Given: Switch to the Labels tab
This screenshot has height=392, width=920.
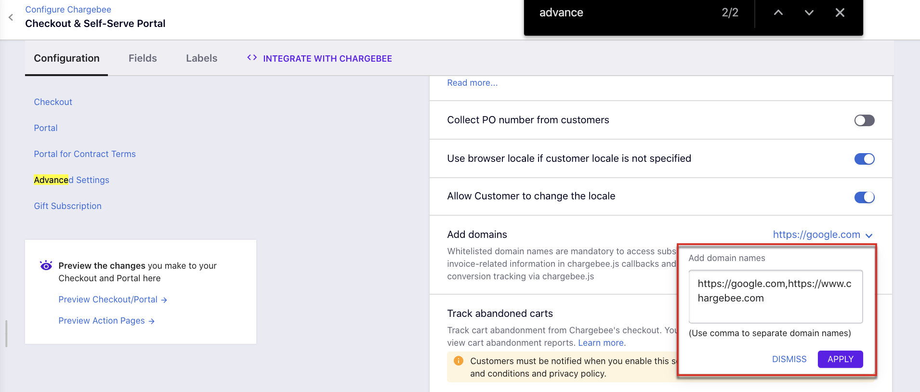Looking at the screenshot, I should click(201, 58).
